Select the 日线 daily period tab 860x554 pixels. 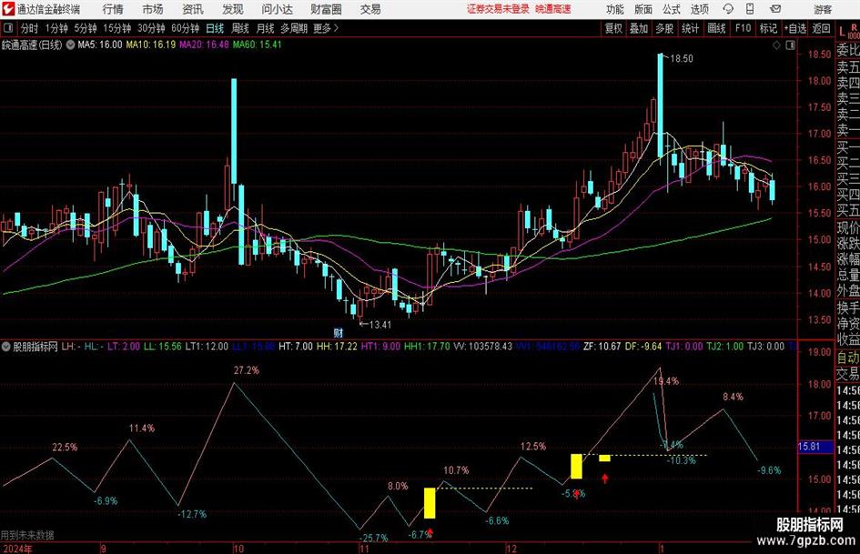[215, 28]
